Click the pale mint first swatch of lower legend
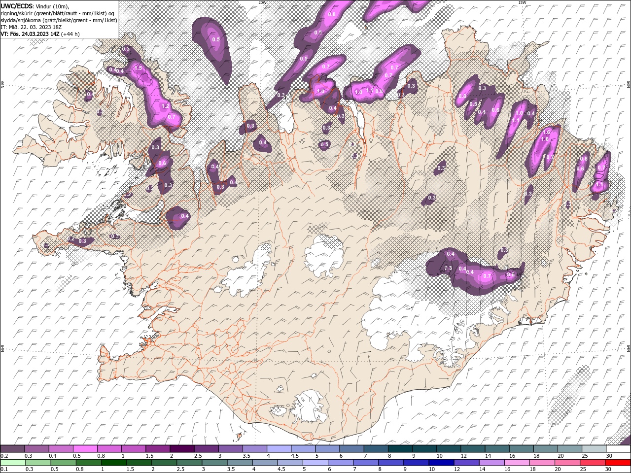The height and width of the screenshot is (473, 631). pyautogui.click(x=13, y=463)
